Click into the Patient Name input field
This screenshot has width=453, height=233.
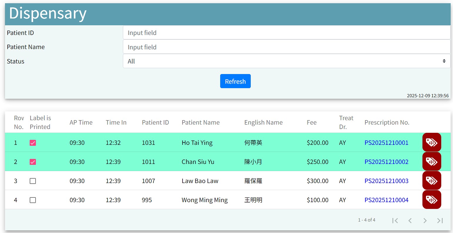coord(286,47)
